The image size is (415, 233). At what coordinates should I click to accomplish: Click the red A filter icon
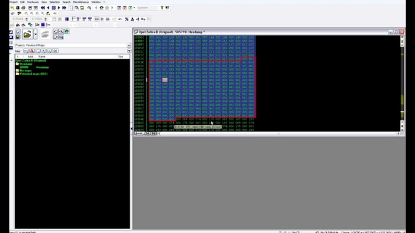coord(32,50)
